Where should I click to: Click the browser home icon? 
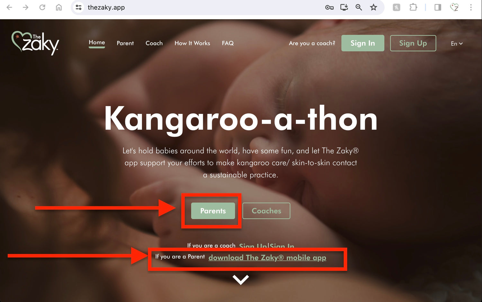point(59,7)
